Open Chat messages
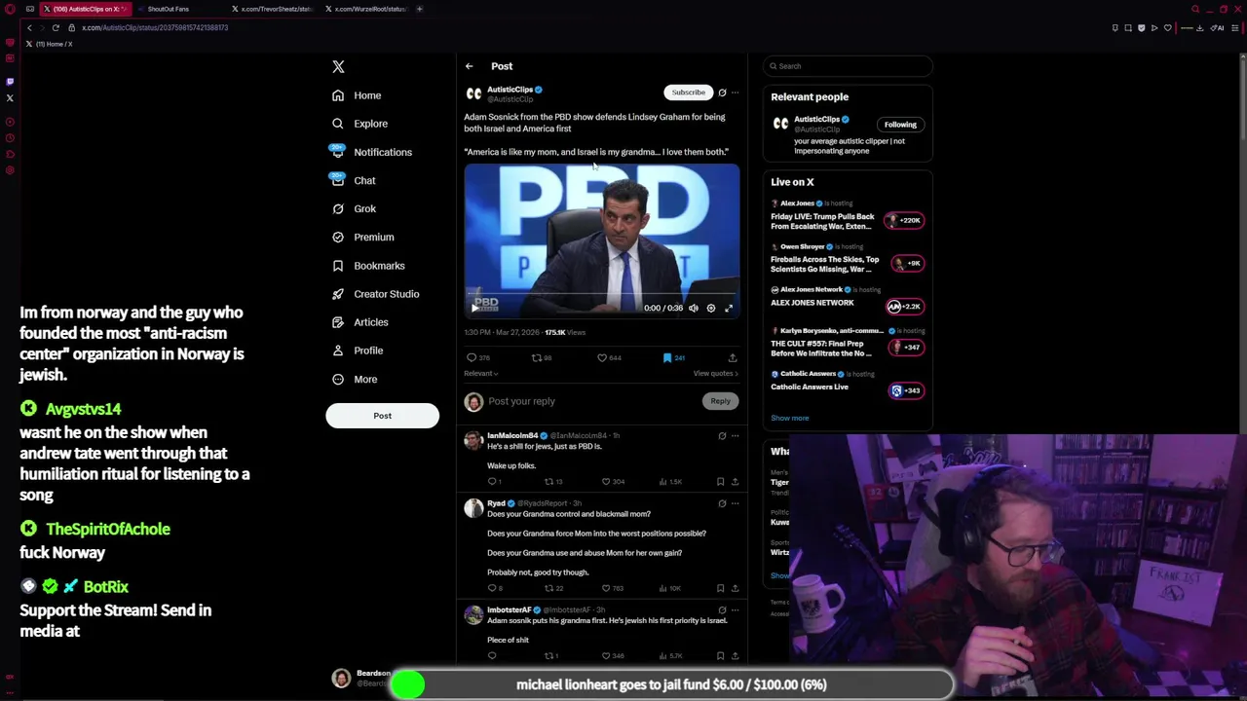The width and height of the screenshot is (1247, 701). (x=354, y=180)
